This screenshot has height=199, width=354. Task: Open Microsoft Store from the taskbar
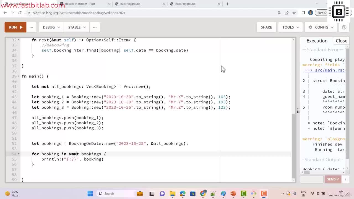[193, 193]
